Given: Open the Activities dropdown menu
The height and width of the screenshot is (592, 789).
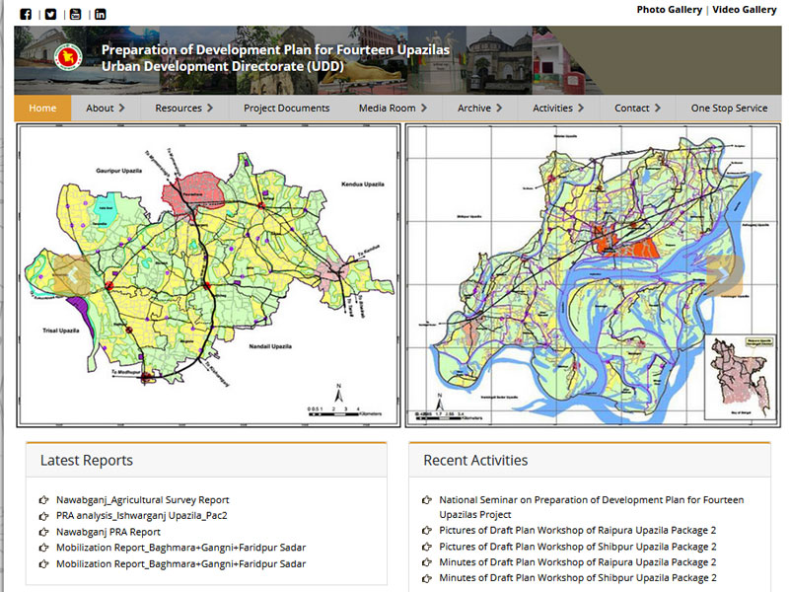Looking at the screenshot, I should coord(558,109).
